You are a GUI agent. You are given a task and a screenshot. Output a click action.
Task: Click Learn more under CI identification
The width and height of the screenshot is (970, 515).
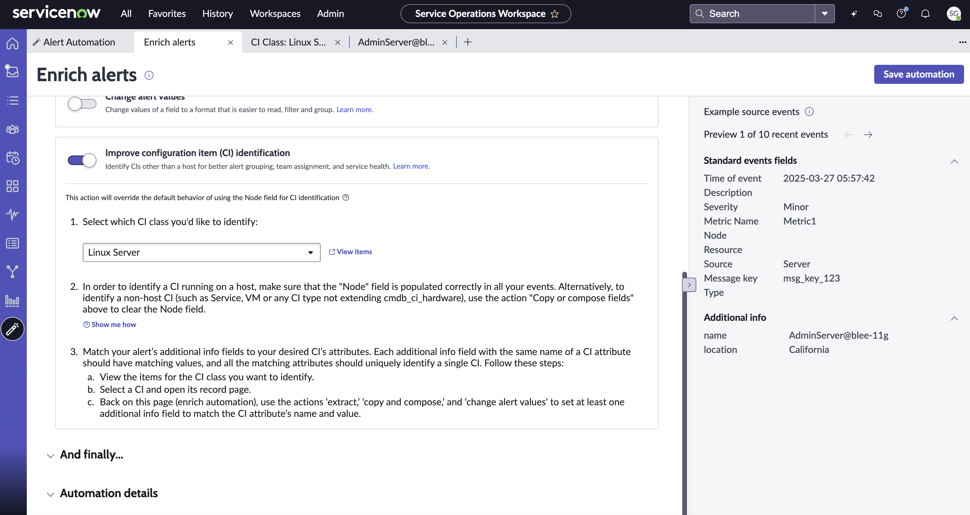(x=411, y=166)
